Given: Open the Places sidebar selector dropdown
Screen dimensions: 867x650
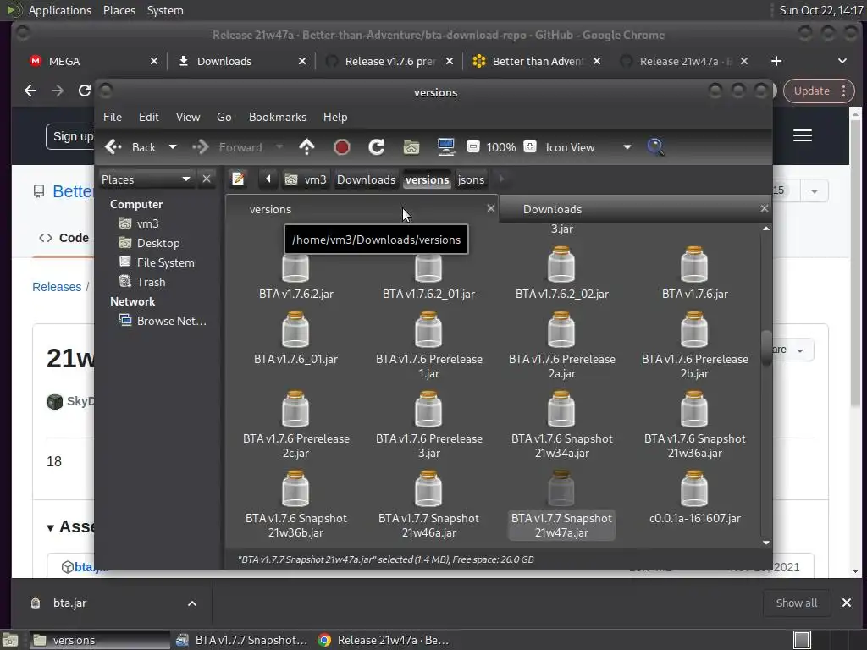Looking at the screenshot, I should click(x=146, y=179).
